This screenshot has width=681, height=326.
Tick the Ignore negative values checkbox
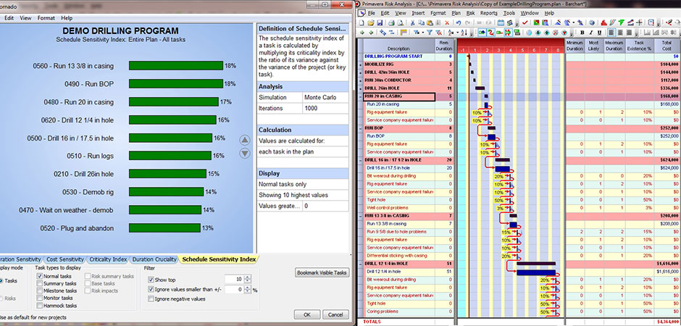[x=150, y=298]
